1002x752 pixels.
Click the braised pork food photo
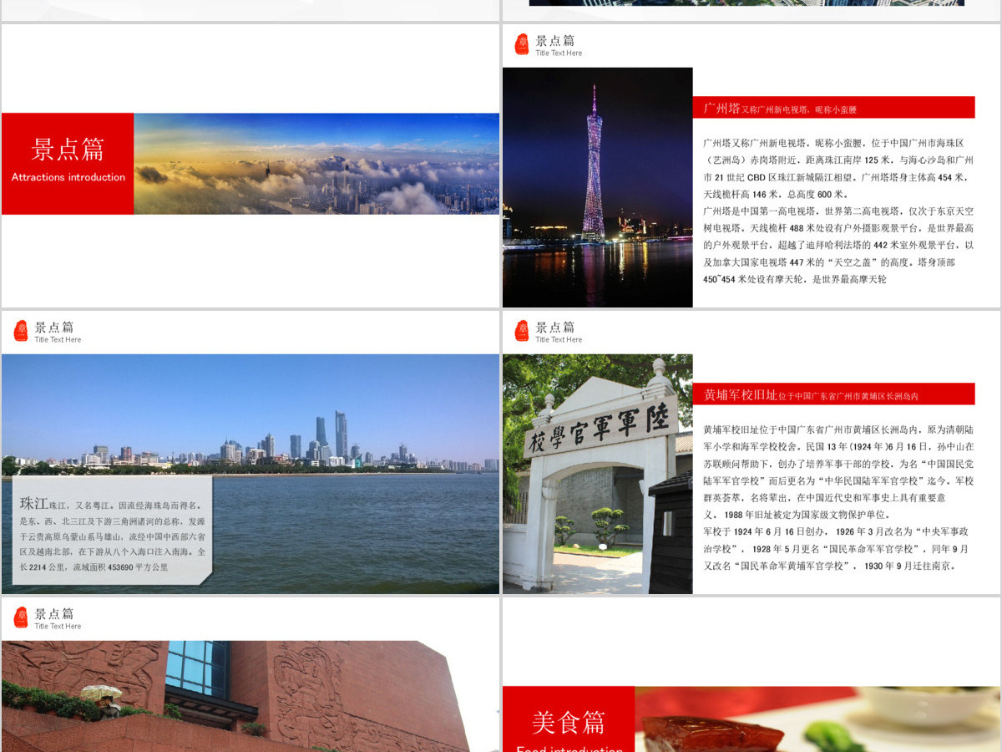(x=817, y=719)
